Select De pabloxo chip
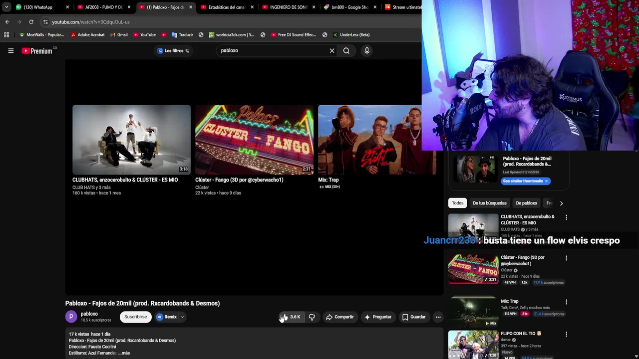Screen dimensions: 639x359 [526, 203]
